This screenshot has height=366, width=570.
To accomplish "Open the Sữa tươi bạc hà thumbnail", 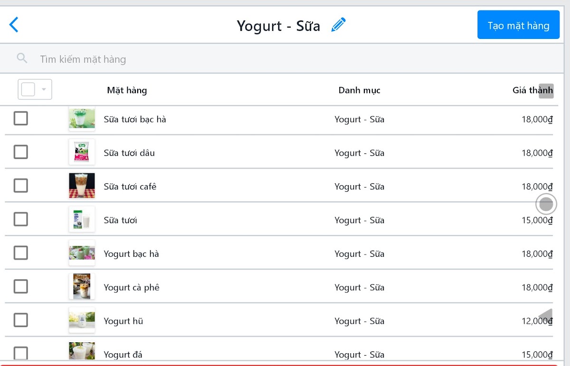I will tap(82, 119).
